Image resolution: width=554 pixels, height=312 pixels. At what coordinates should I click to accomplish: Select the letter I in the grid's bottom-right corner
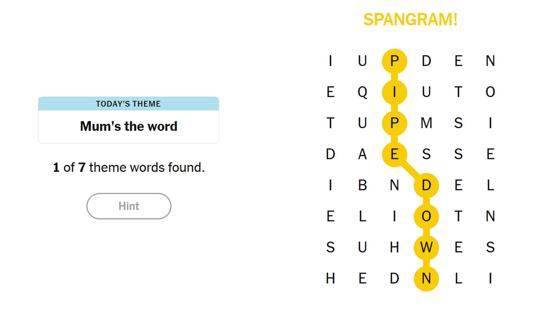pyautogui.click(x=490, y=278)
